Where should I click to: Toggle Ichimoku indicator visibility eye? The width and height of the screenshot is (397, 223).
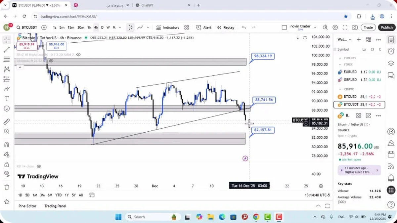coord(51,61)
